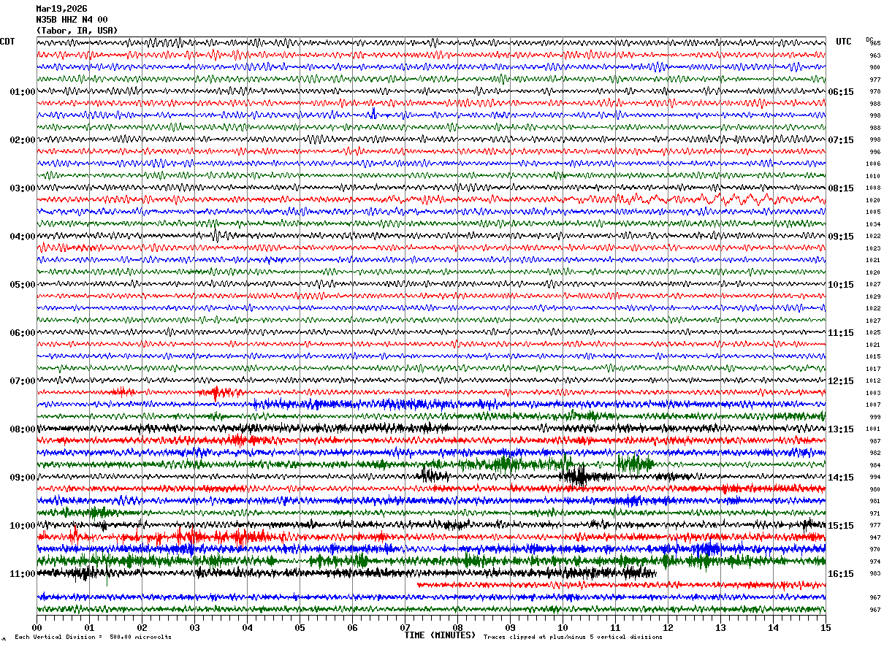Click the DC offset value '983'
The height and width of the screenshot is (647, 884).
tap(875, 574)
